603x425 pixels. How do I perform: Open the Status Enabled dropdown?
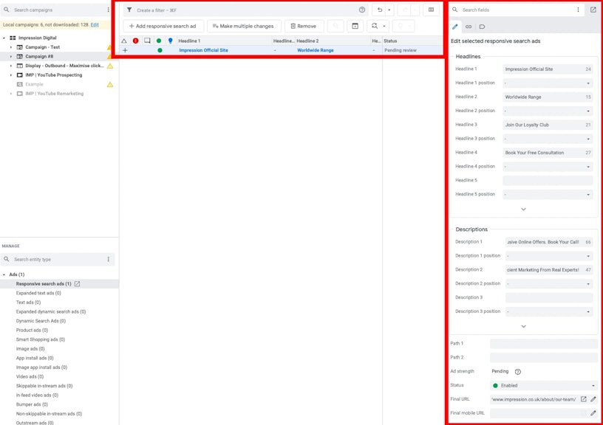(543, 385)
